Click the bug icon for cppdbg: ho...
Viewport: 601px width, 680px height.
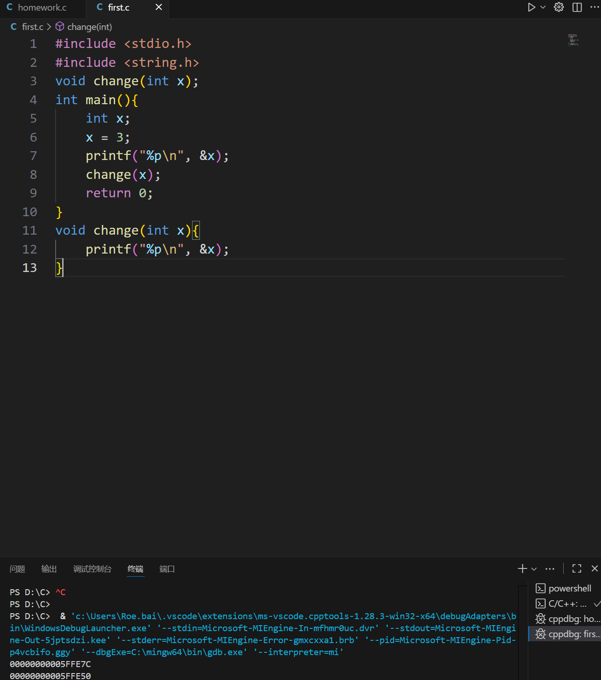541,619
